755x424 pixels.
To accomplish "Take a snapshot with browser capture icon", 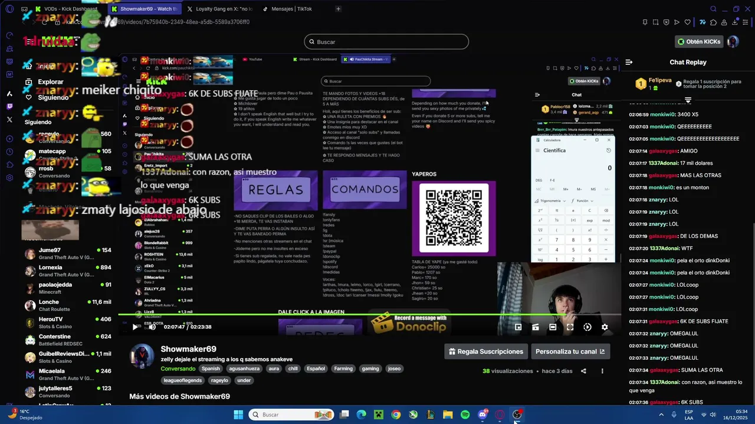I will 655,22.
